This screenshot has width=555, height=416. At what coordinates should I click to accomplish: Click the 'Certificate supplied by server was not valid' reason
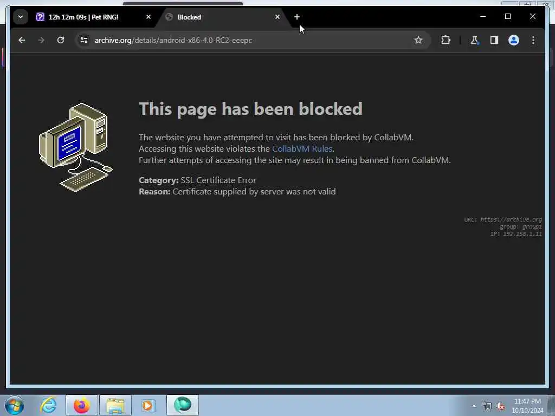coord(254,192)
